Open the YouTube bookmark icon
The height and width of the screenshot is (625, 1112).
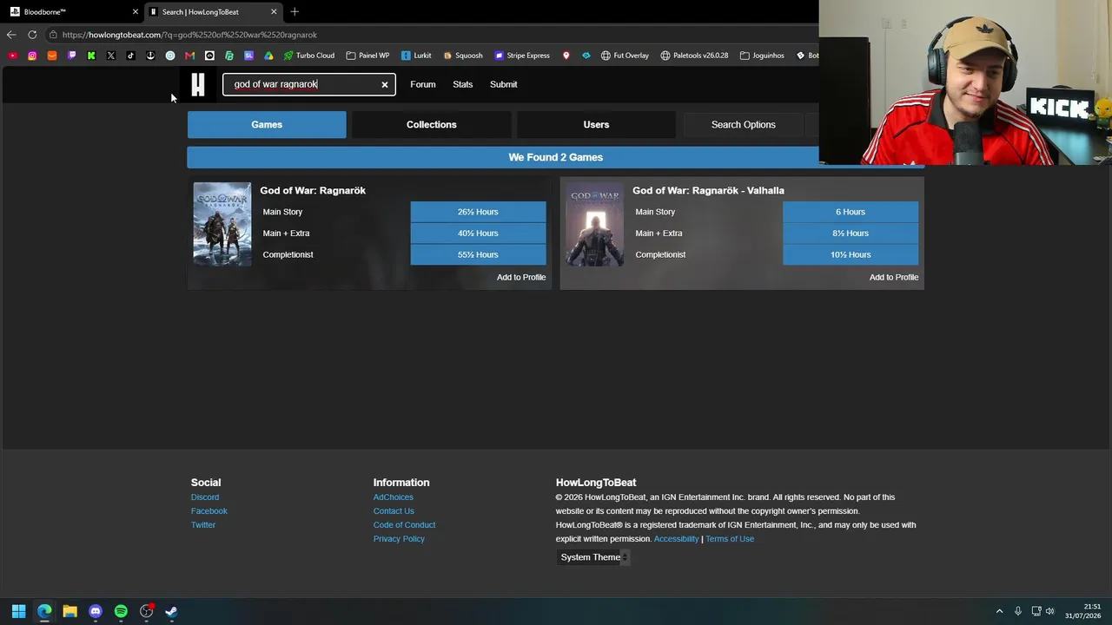(x=12, y=56)
